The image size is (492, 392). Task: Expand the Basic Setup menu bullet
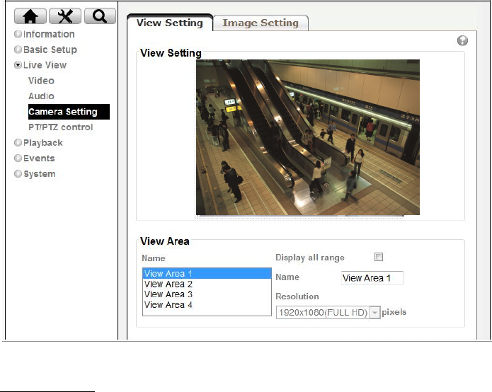pyautogui.click(x=18, y=50)
